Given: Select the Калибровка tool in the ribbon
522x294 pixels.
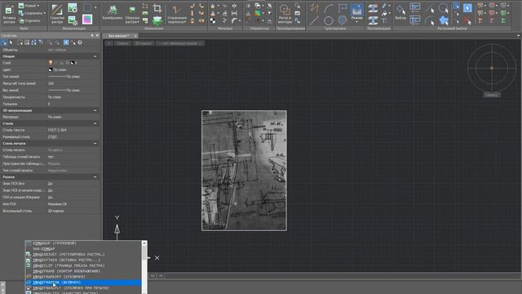Looking at the screenshot, I should point(113,13).
